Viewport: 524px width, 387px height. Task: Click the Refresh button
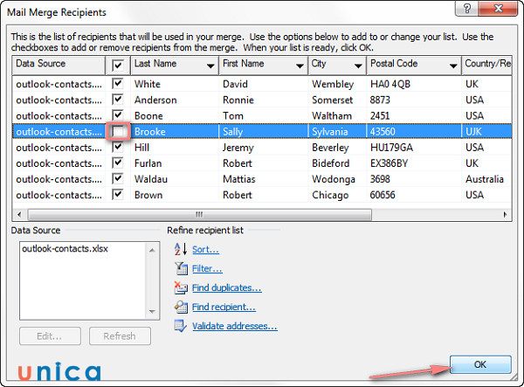click(120, 335)
